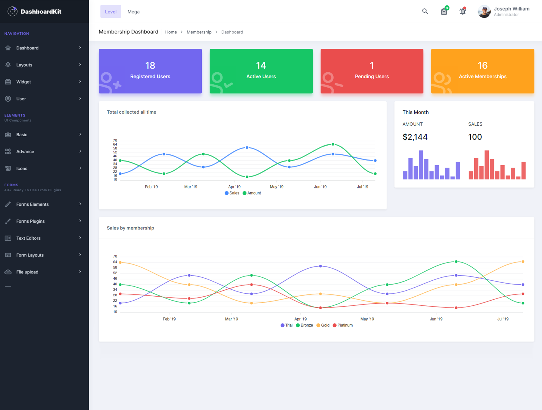Hide the Platinum series from Sales by membership
Screen dimensions: 542x410
pyautogui.click(x=343, y=325)
